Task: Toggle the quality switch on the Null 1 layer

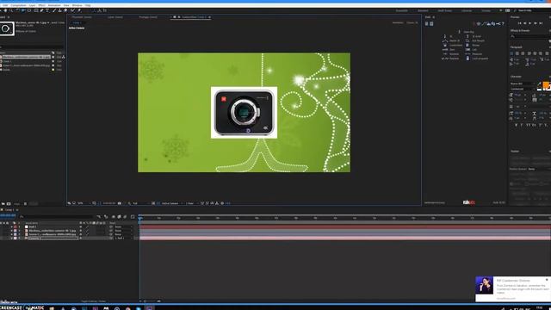Action: click(x=87, y=226)
